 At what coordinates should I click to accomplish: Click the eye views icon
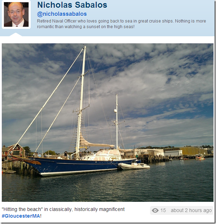pos(155,210)
